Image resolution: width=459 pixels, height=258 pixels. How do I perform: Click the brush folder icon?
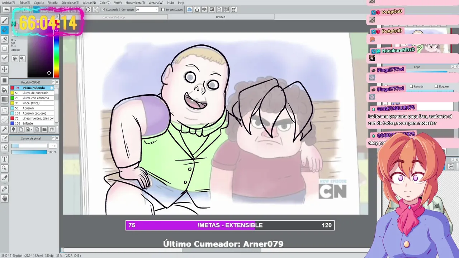coord(44,129)
